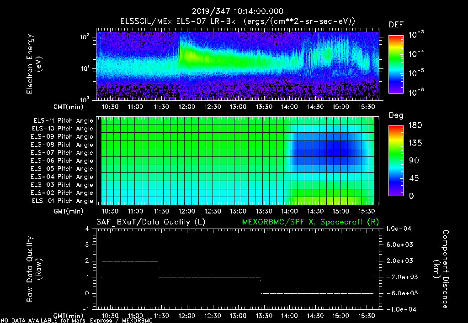The width and height of the screenshot is (468, 323).
Task: Click the Component Distance (km) axis label
Action: tap(441, 269)
